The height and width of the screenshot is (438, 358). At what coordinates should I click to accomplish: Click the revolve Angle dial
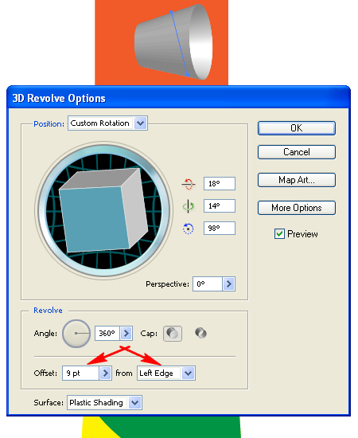76,334
